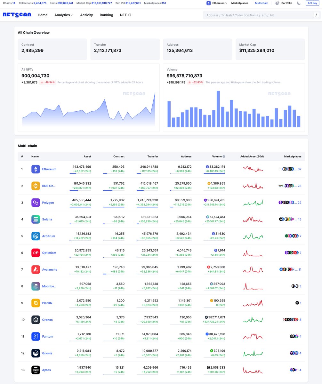Click the Address card value 125,364,613
Screen dimensions: 322x384
click(180, 51)
